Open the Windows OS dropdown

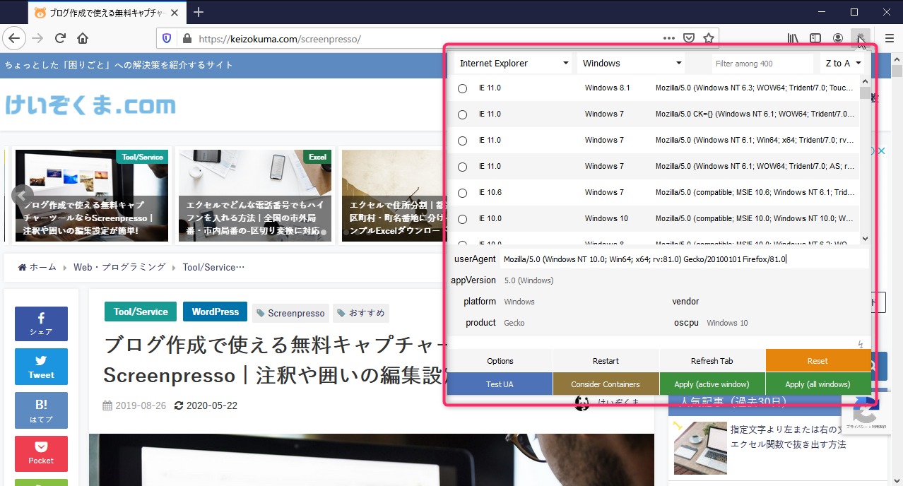[631, 63]
